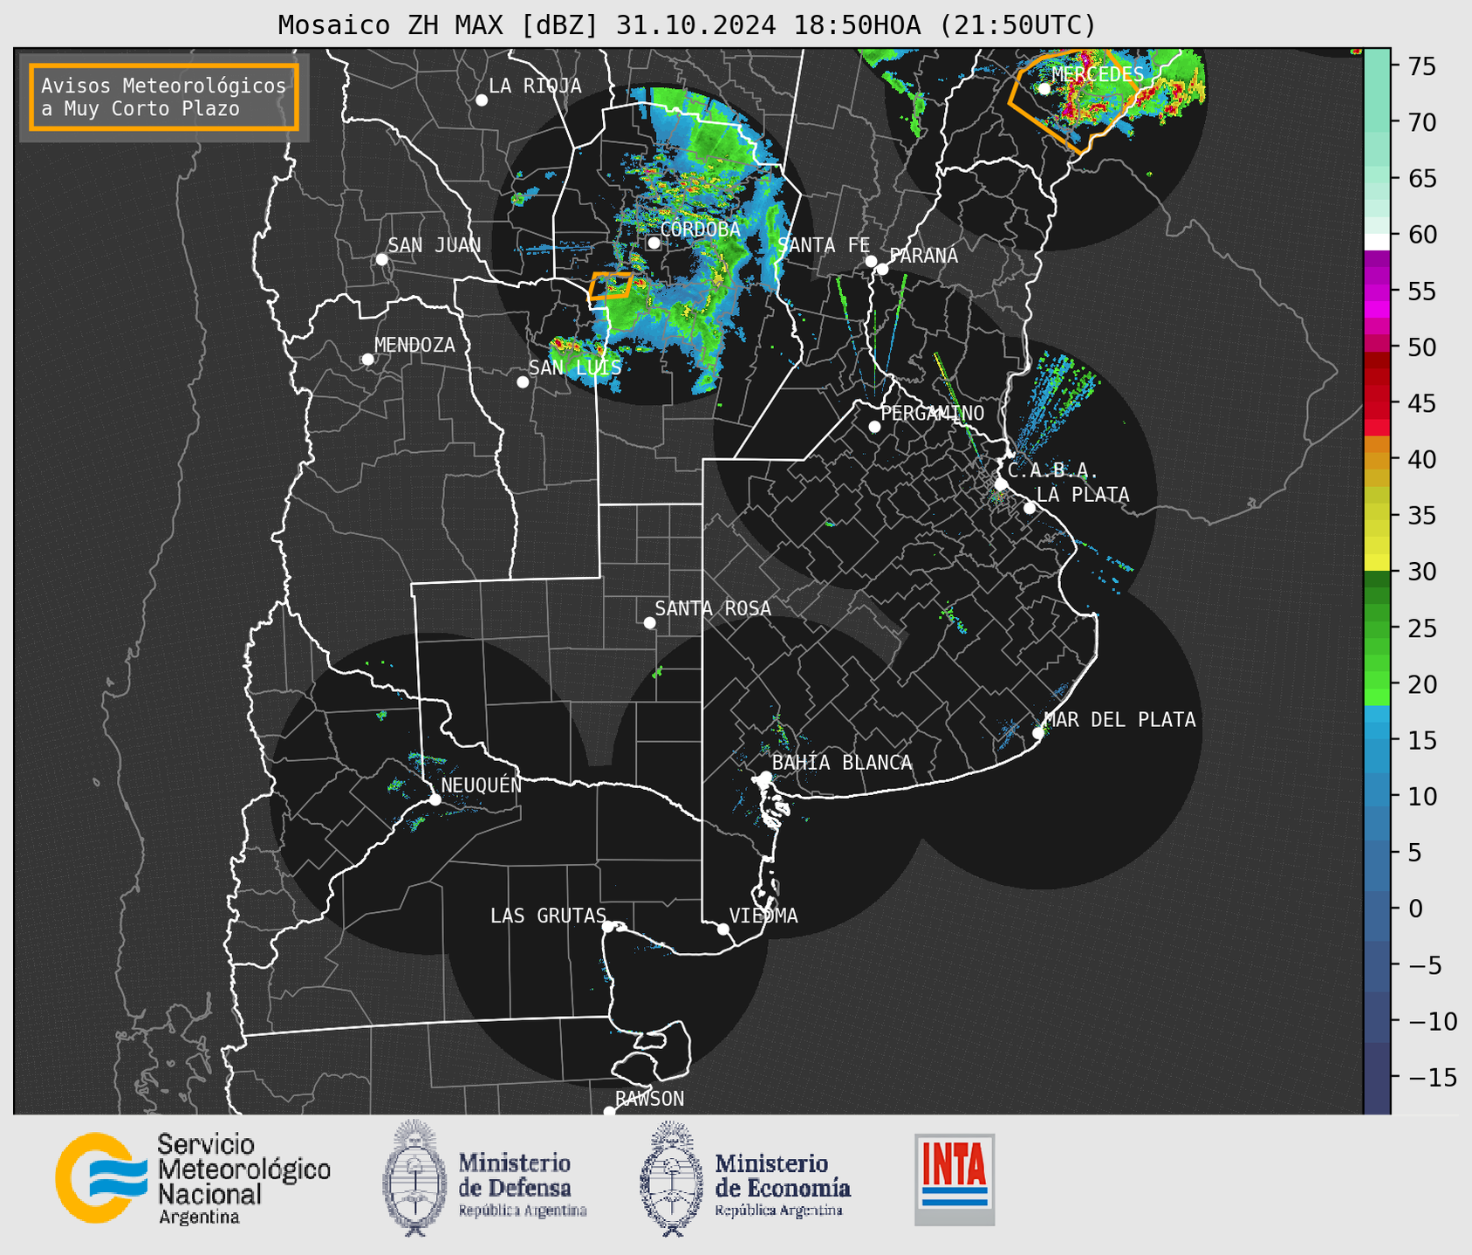
Task: Click the white dot marking Neuquén
Action: coord(435,799)
